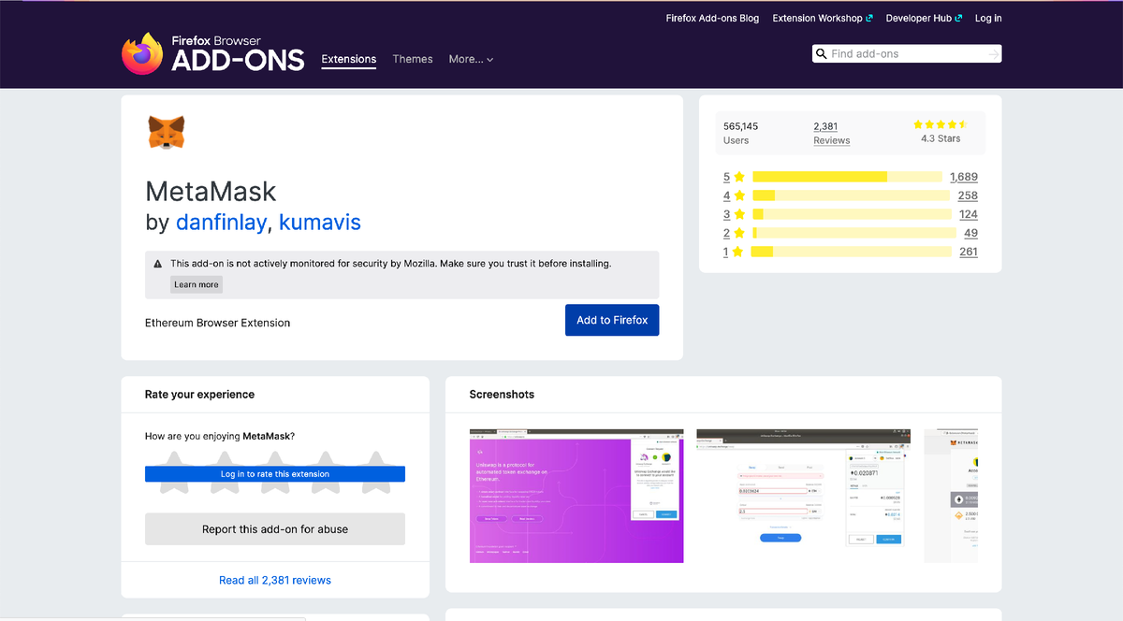Screen dimensions: 1123x621
Task: Open the More... dropdown menu
Action: 471,59
